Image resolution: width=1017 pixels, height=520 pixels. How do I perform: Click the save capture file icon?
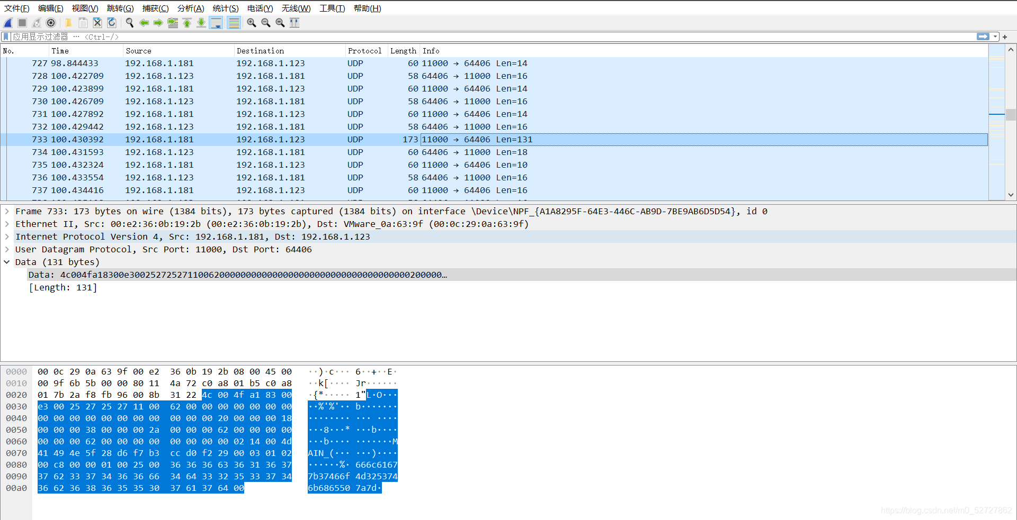pos(83,23)
